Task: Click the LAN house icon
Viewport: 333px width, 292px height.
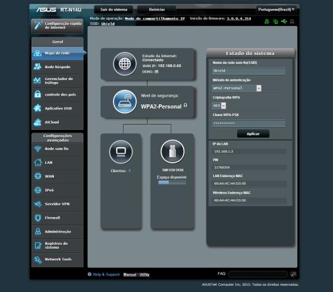Action: (38, 162)
